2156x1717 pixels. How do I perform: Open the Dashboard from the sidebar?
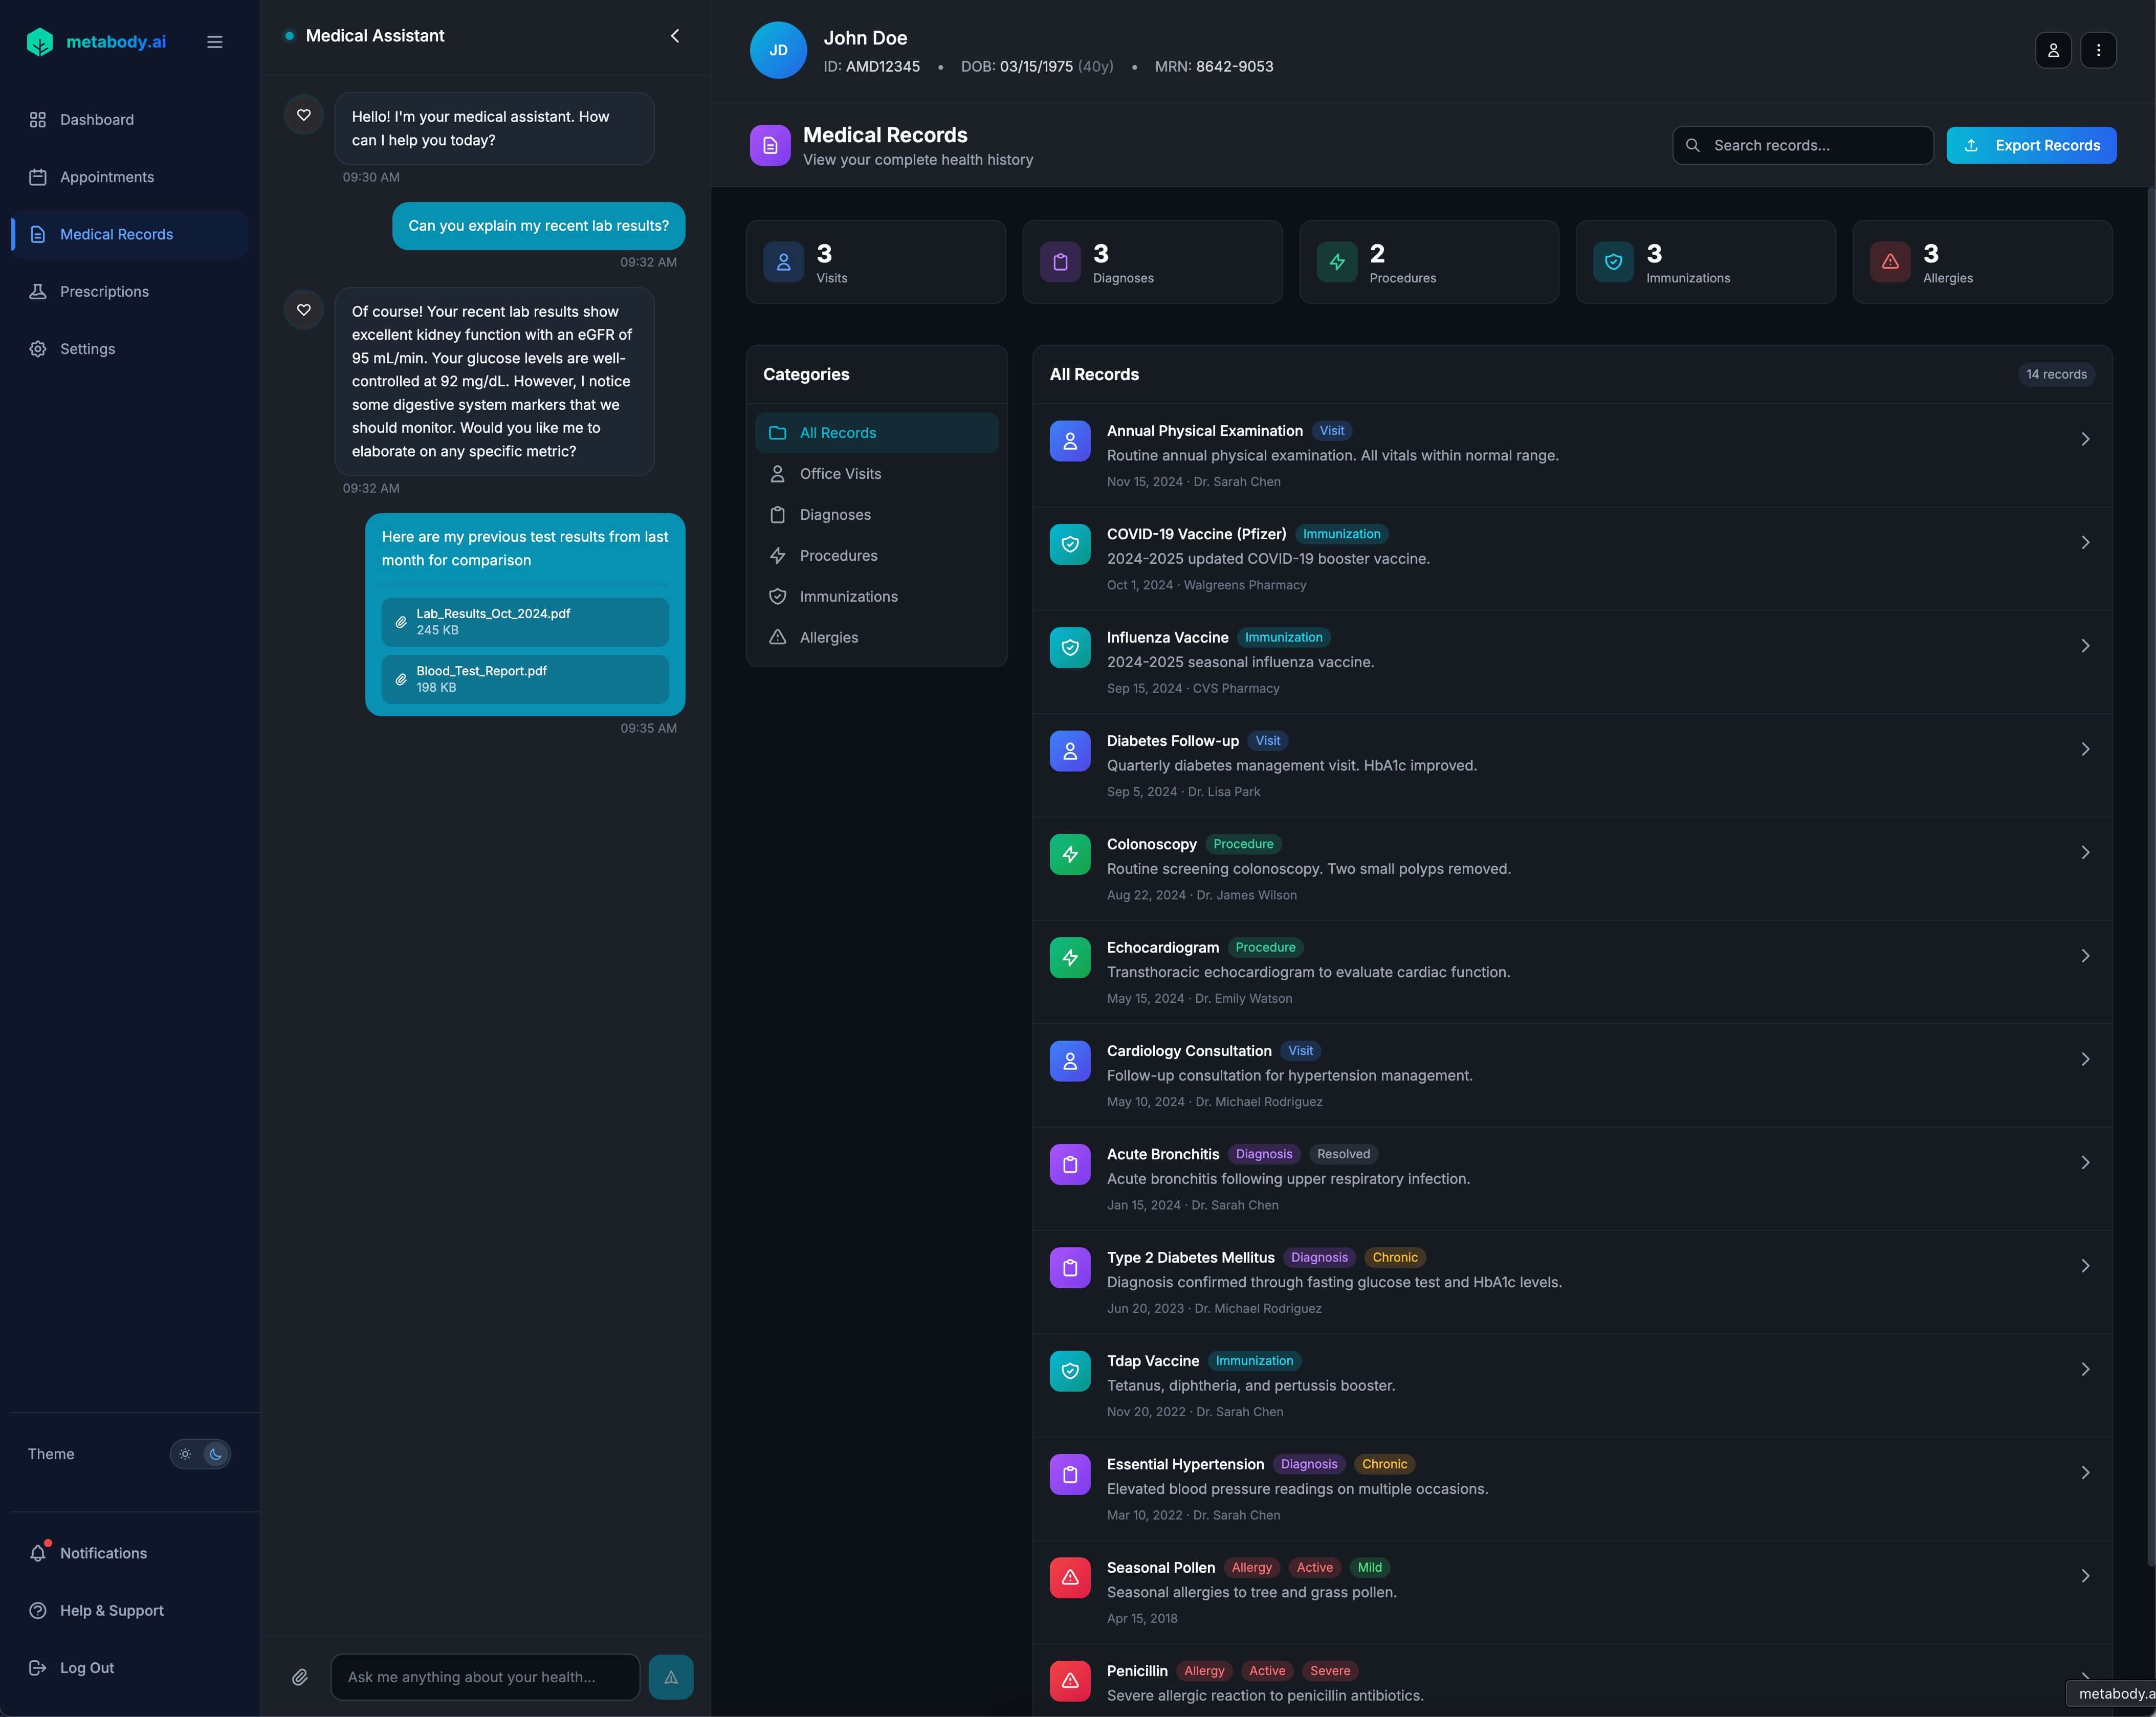96,119
